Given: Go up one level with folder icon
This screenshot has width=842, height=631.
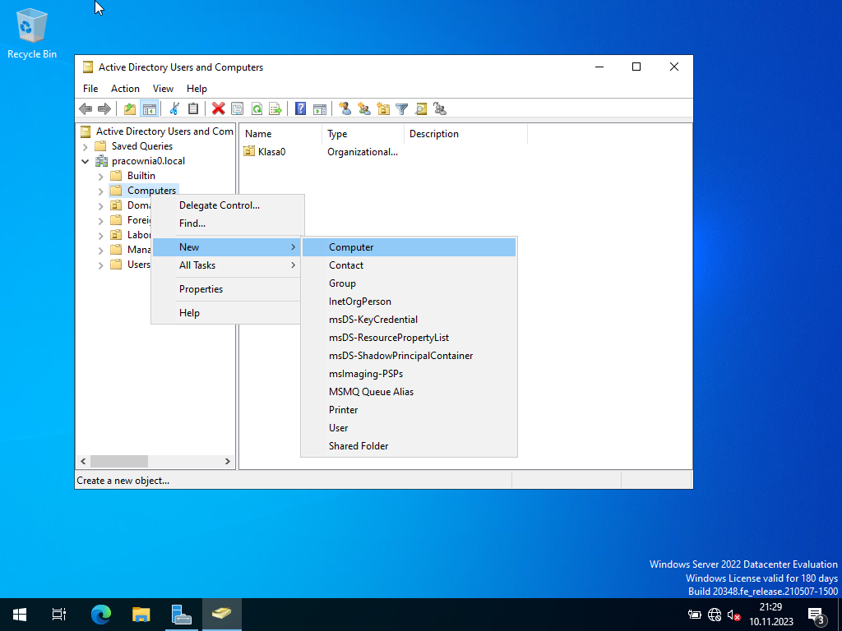Looking at the screenshot, I should tap(130, 109).
